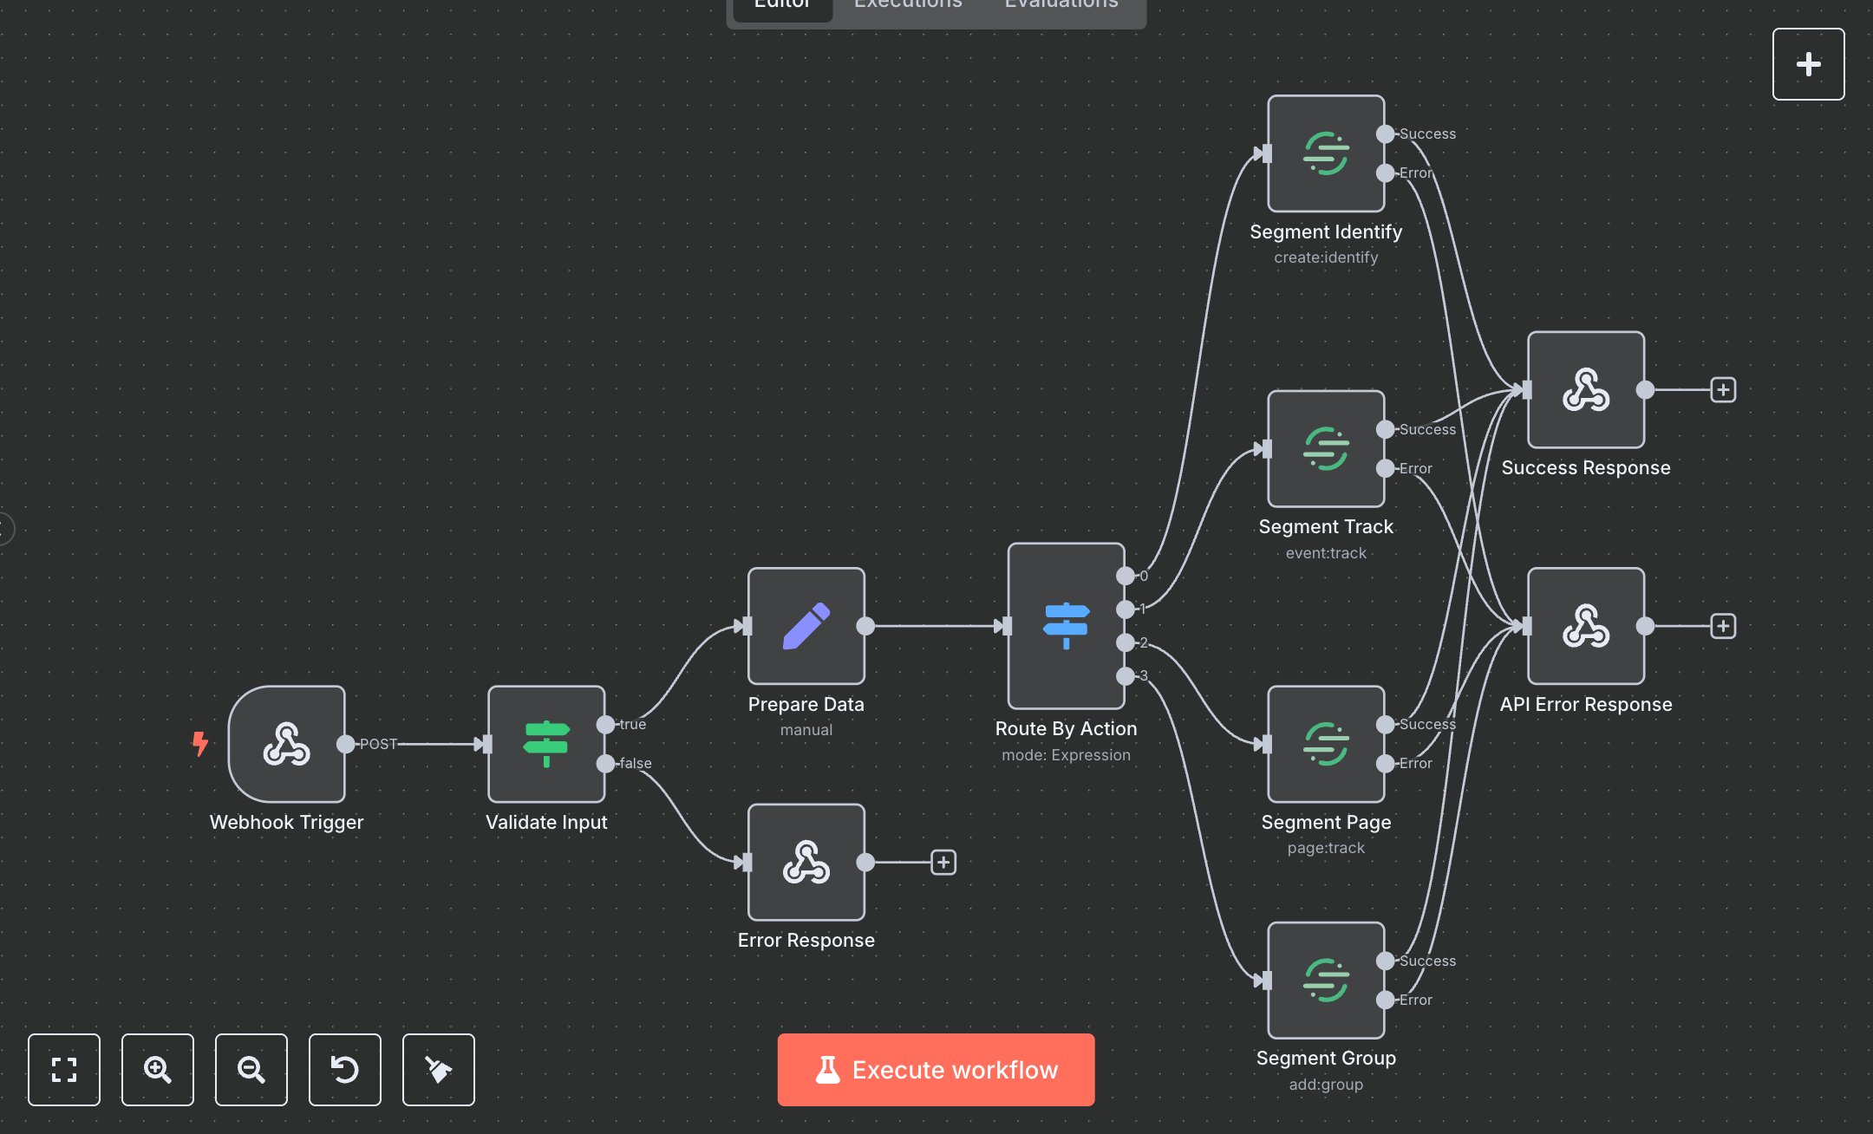Click the Segment Track node icon
This screenshot has height=1134, width=1873.
[x=1324, y=448]
